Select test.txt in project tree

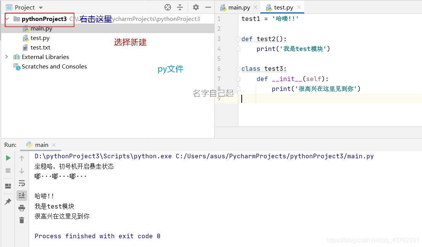click(x=40, y=48)
